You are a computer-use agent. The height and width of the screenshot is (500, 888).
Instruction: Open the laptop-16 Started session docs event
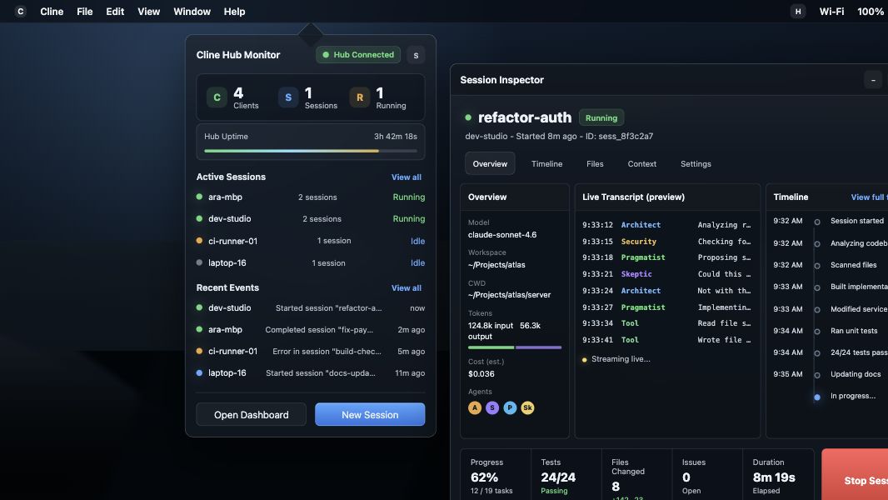[311, 373]
